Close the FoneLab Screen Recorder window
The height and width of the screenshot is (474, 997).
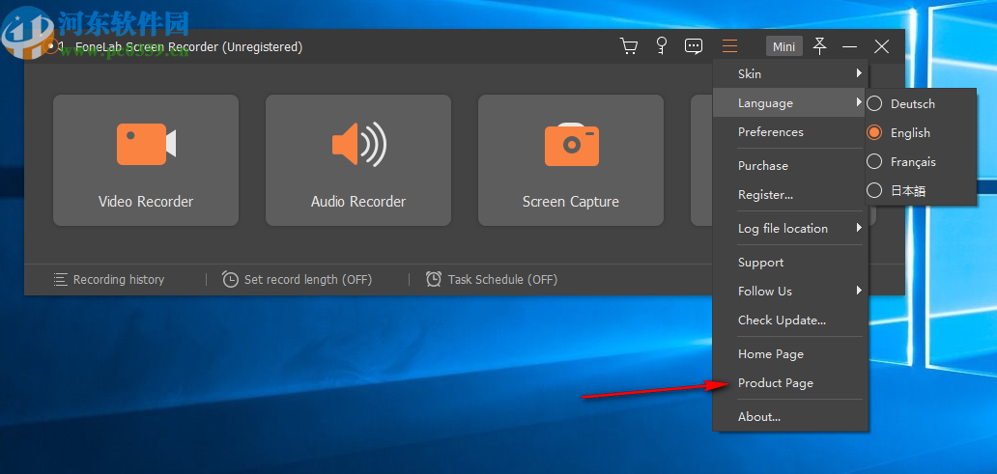[881, 46]
